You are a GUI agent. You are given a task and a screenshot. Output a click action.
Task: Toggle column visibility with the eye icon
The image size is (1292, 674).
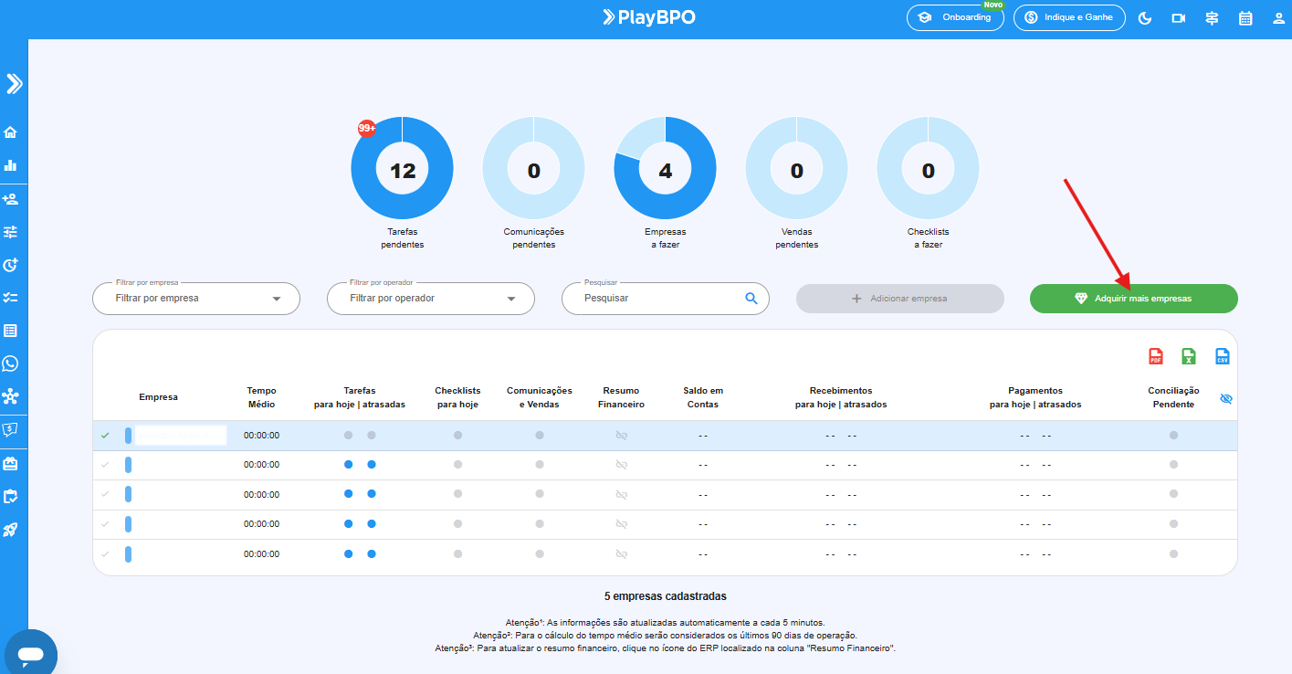(1226, 399)
